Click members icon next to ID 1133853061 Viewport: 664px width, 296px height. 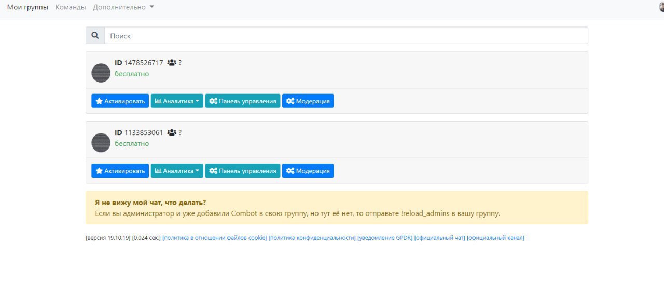coord(172,132)
